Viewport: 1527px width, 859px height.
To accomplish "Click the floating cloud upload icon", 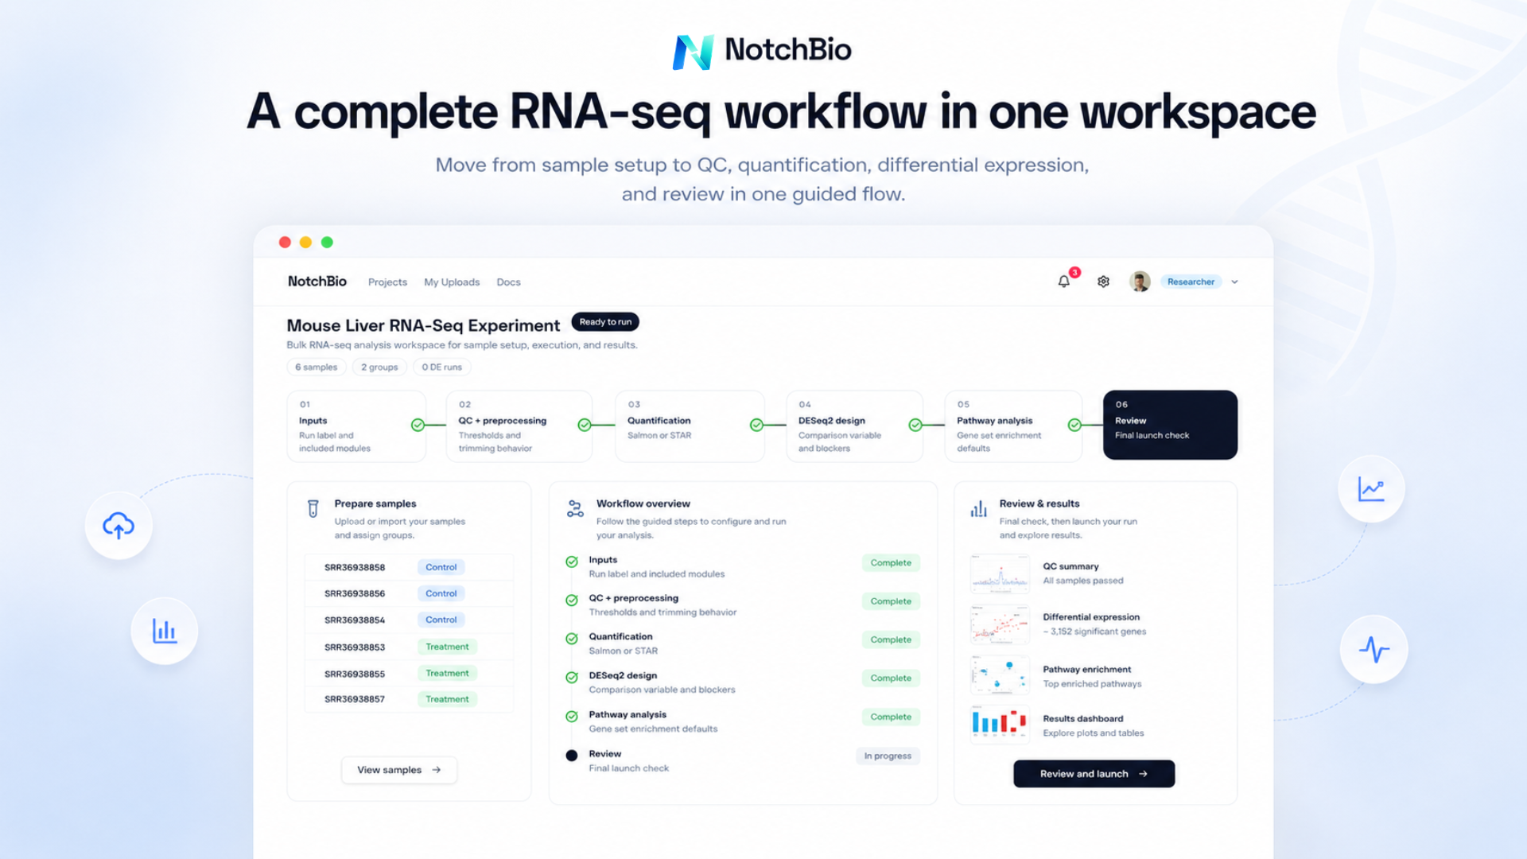I will [x=119, y=526].
